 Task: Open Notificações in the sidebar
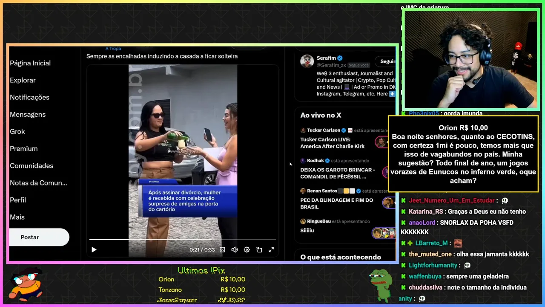[29, 97]
